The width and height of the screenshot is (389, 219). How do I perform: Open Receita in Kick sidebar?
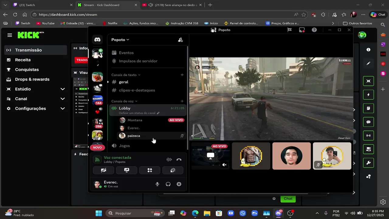point(36,60)
